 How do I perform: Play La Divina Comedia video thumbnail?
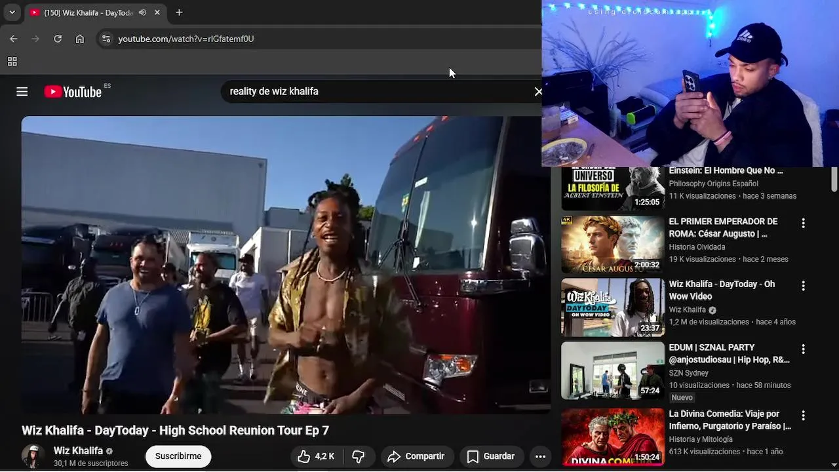pyautogui.click(x=613, y=437)
